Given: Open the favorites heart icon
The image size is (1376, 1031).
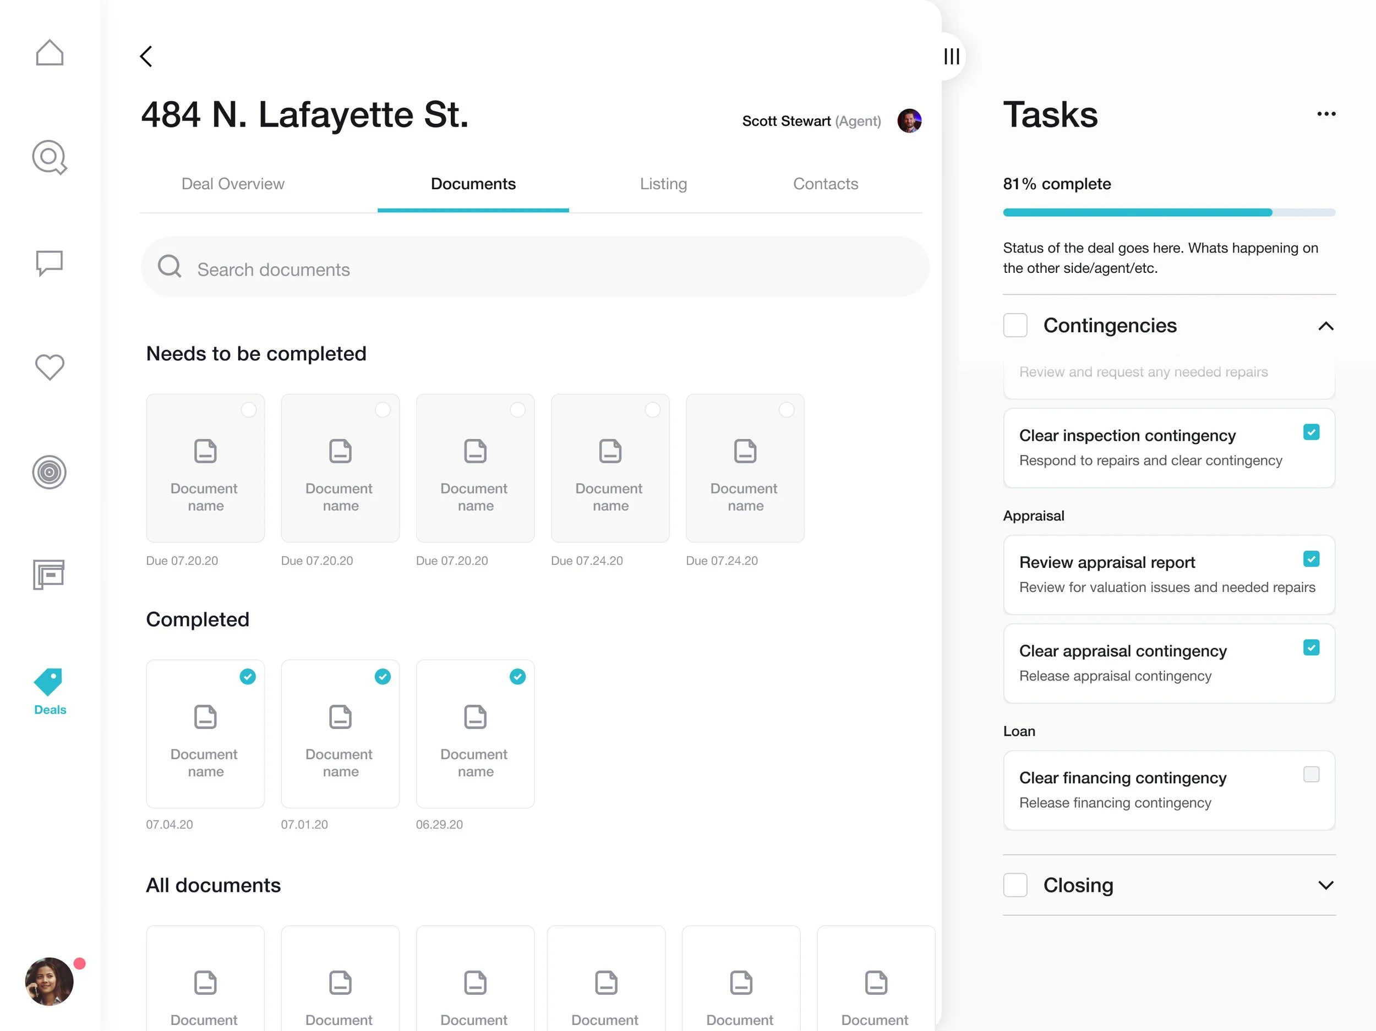Looking at the screenshot, I should (50, 368).
